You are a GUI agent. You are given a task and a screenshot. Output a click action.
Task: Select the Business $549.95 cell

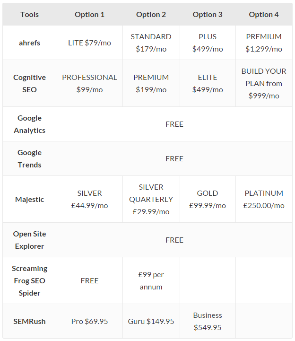click(208, 322)
